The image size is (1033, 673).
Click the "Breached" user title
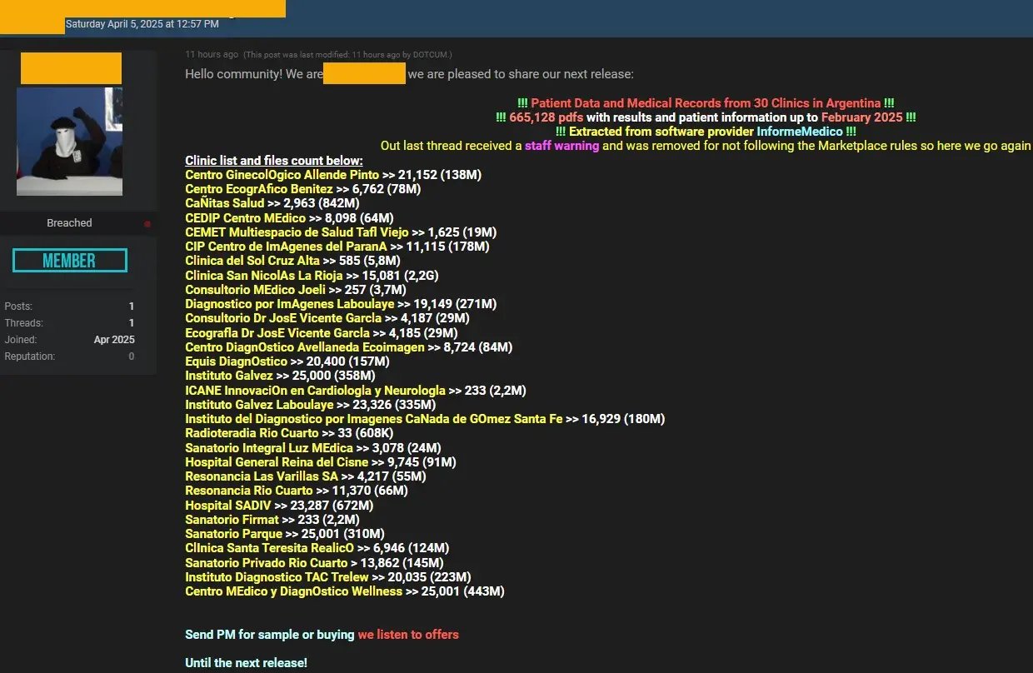coord(69,223)
